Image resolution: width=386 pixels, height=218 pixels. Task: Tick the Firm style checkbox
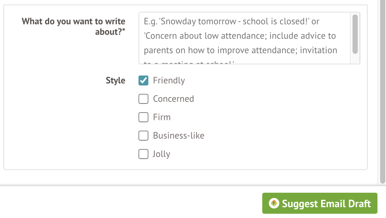tap(143, 117)
